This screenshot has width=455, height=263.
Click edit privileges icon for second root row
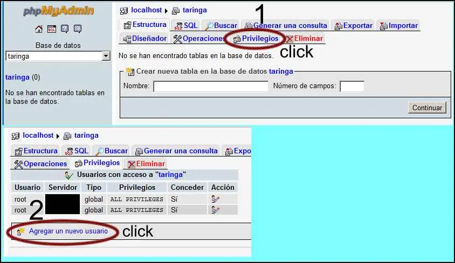(x=215, y=210)
